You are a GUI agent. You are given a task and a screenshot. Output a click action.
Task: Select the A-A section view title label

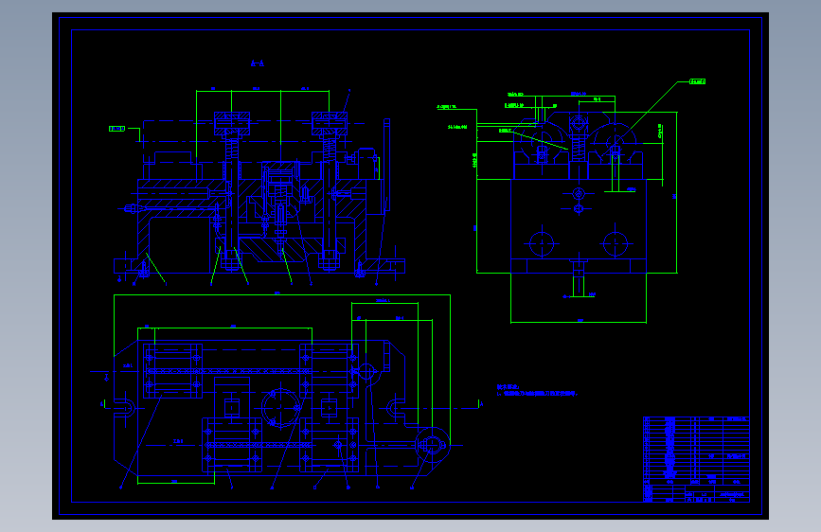pyautogui.click(x=257, y=63)
